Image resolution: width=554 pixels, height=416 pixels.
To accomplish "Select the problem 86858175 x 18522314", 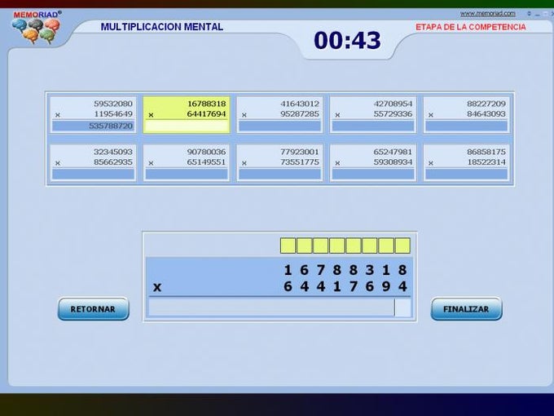I will pyautogui.click(x=466, y=162).
